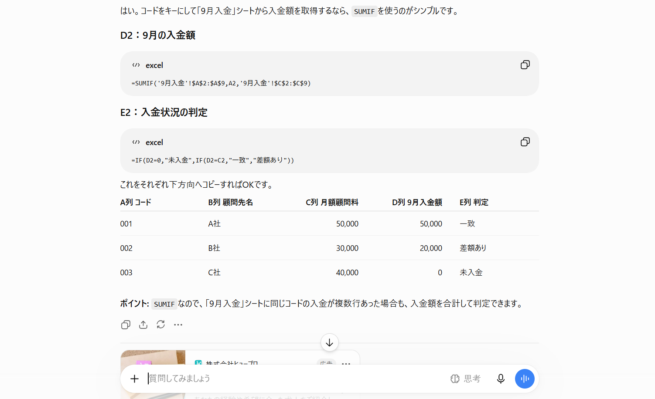Screen dimensions: 655x399
Task: Toggle the 思考 thinking mode
Action: click(x=465, y=379)
